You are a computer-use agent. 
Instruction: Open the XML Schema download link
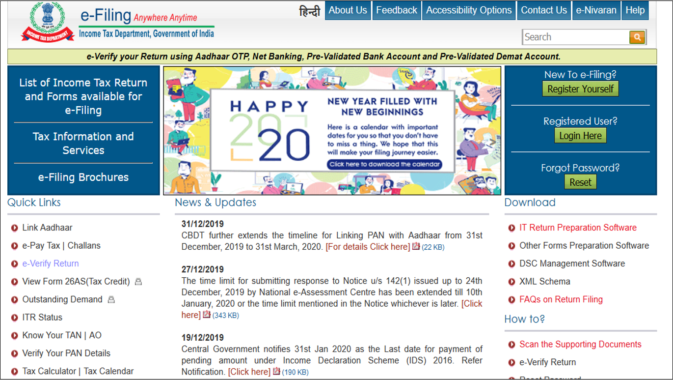545,282
